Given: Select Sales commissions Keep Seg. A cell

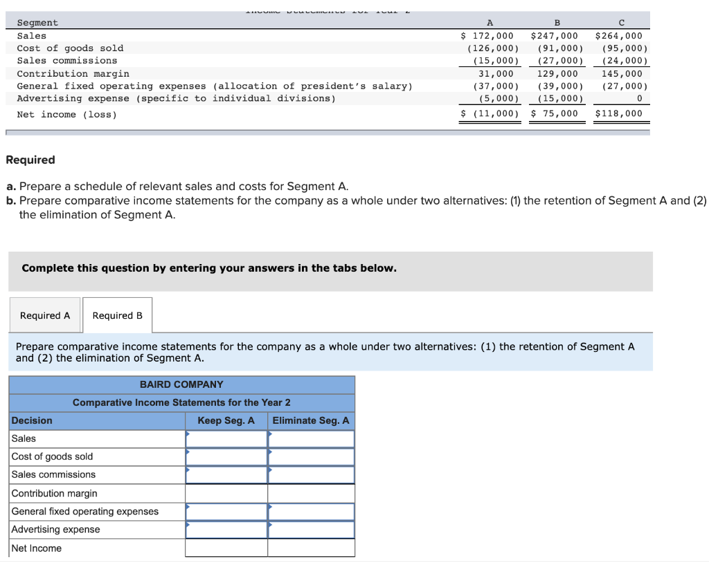Looking at the screenshot, I should tap(226, 475).
